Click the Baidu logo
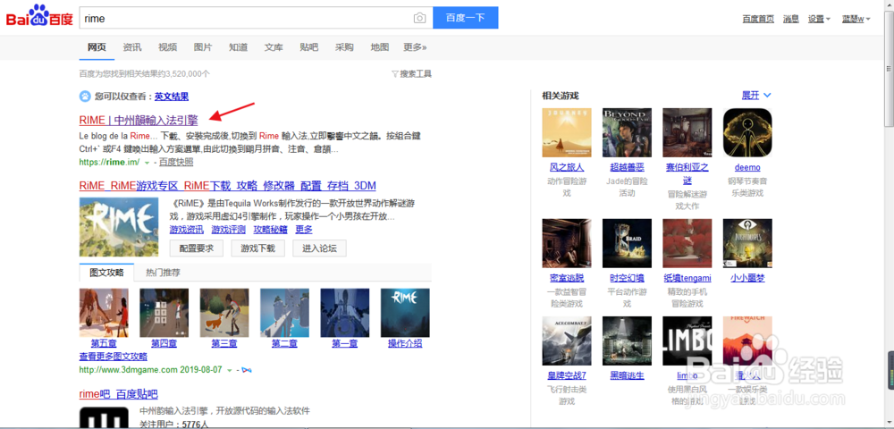The width and height of the screenshot is (894, 429). click(39, 16)
